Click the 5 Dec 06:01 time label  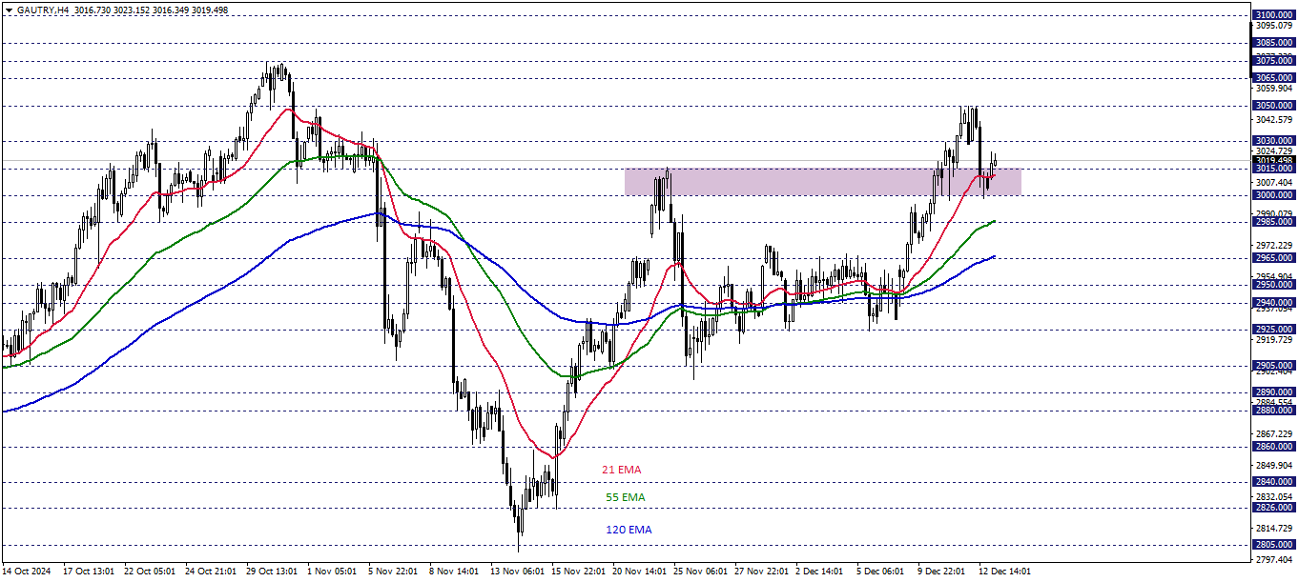881,572
